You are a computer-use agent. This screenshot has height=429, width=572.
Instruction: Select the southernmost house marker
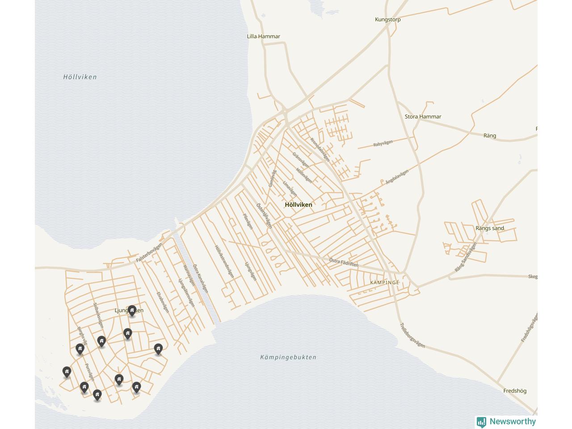[97, 395]
